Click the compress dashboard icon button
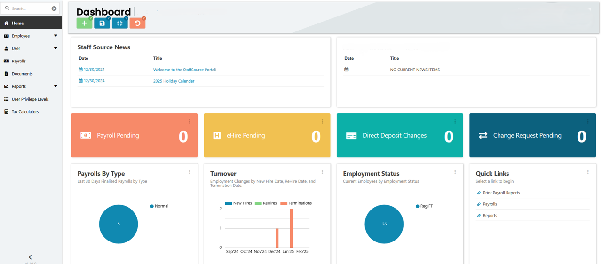 coord(119,23)
